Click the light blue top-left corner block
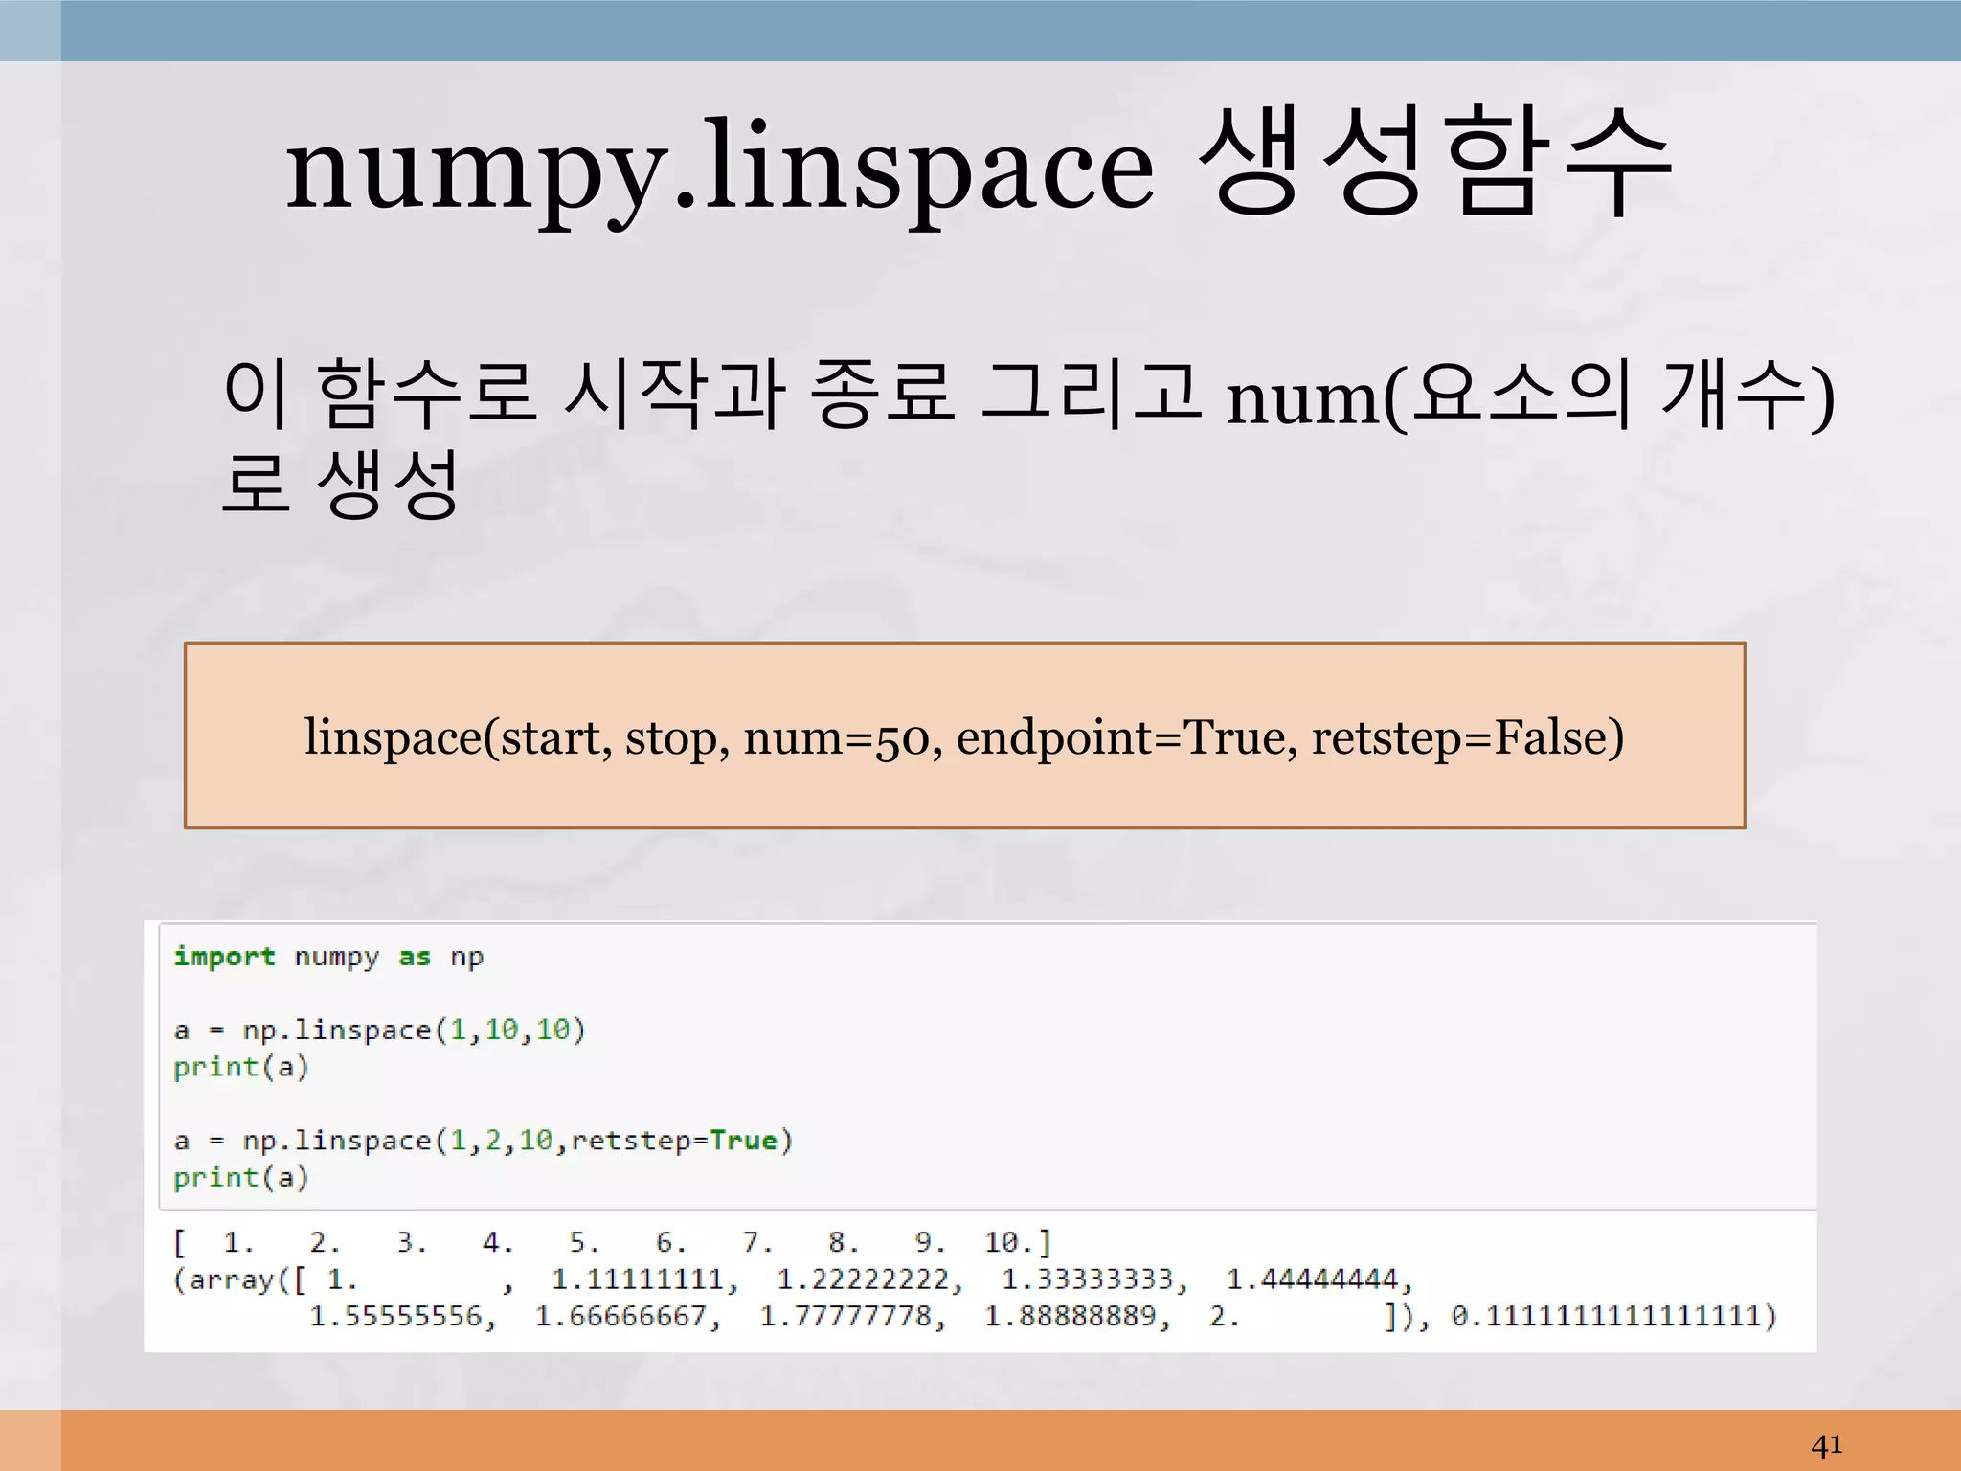The width and height of the screenshot is (1961, 1471). point(30,30)
